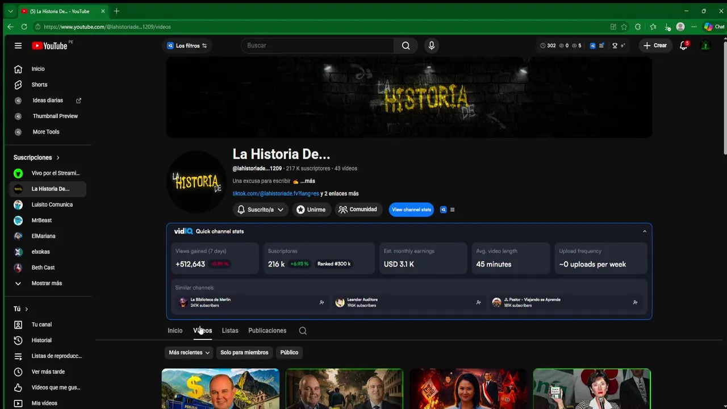Open the Copilot Chat button
This screenshot has width=727, height=409.
tap(714, 27)
